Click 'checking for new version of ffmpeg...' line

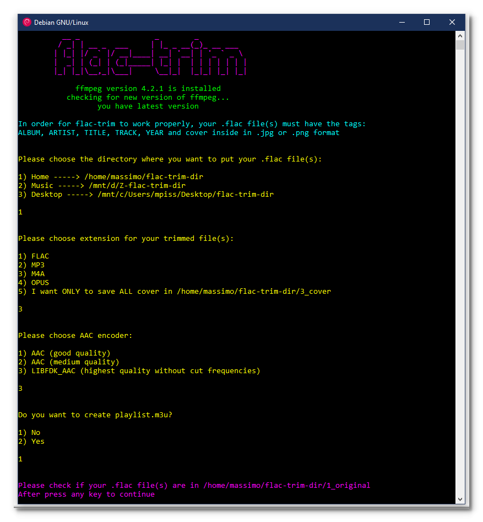(x=148, y=98)
